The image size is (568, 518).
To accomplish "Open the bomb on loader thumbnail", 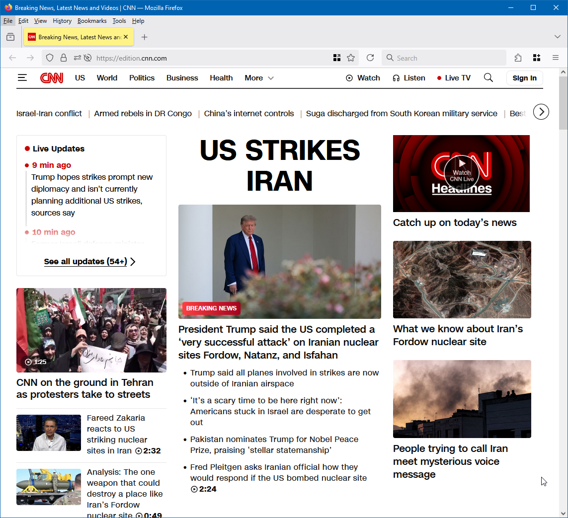I will click(49, 487).
